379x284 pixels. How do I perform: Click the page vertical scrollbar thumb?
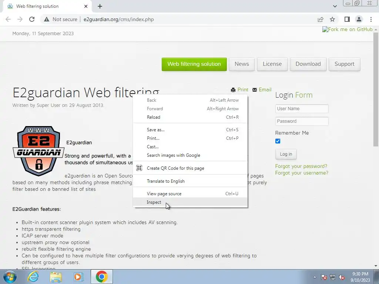(376, 89)
